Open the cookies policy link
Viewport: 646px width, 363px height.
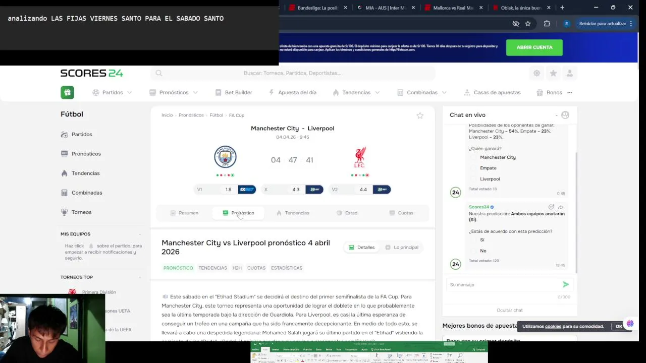553,327
